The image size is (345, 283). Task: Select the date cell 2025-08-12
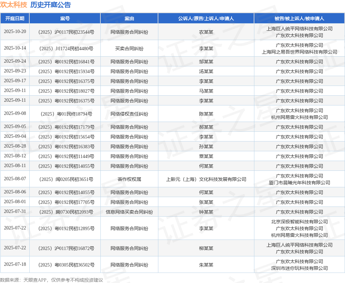[x=15, y=156]
